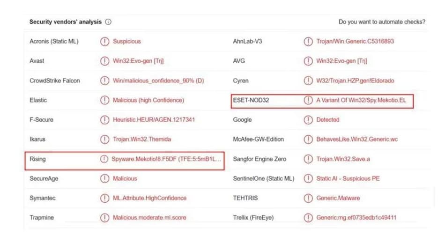Click the W32/Trojan.HZP.gen!Eldorado detection for Cyren
This screenshot has width=445, height=250.
[355, 81]
